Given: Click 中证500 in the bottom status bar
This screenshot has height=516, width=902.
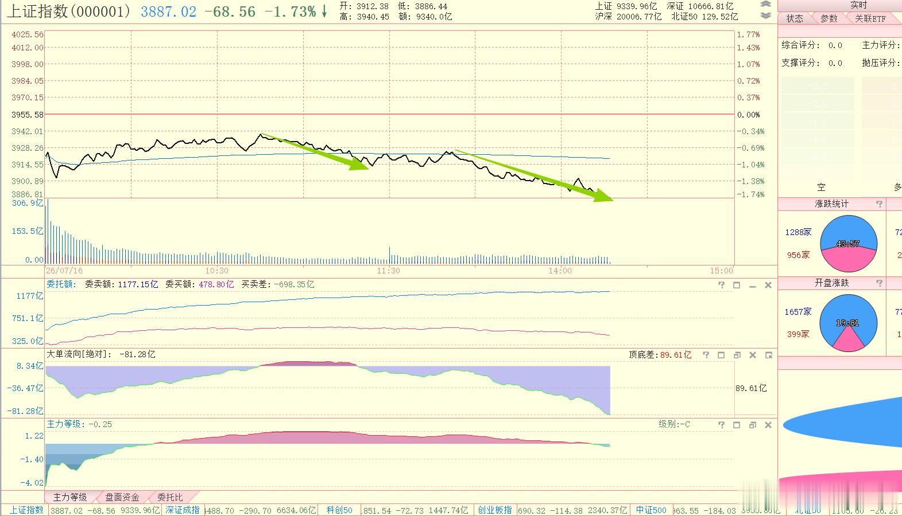Looking at the screenshot, I should 651,510.
